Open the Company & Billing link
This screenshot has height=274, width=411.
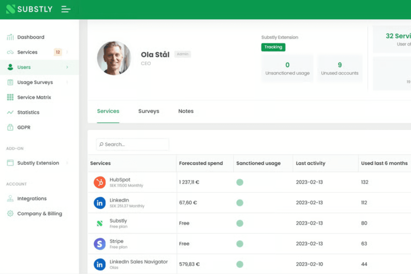tap(39, 214)
